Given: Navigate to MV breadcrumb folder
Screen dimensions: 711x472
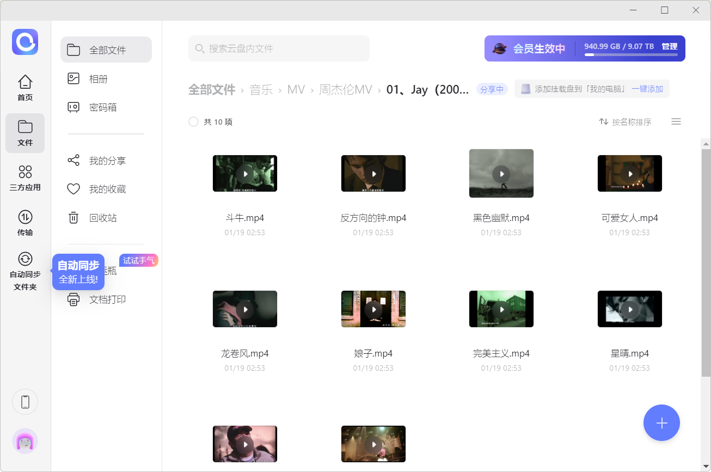Looking at the screenshot, I should (x=296, y=89).
